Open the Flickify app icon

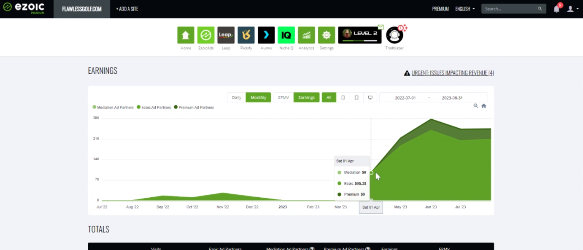click(x=246, y=35)
